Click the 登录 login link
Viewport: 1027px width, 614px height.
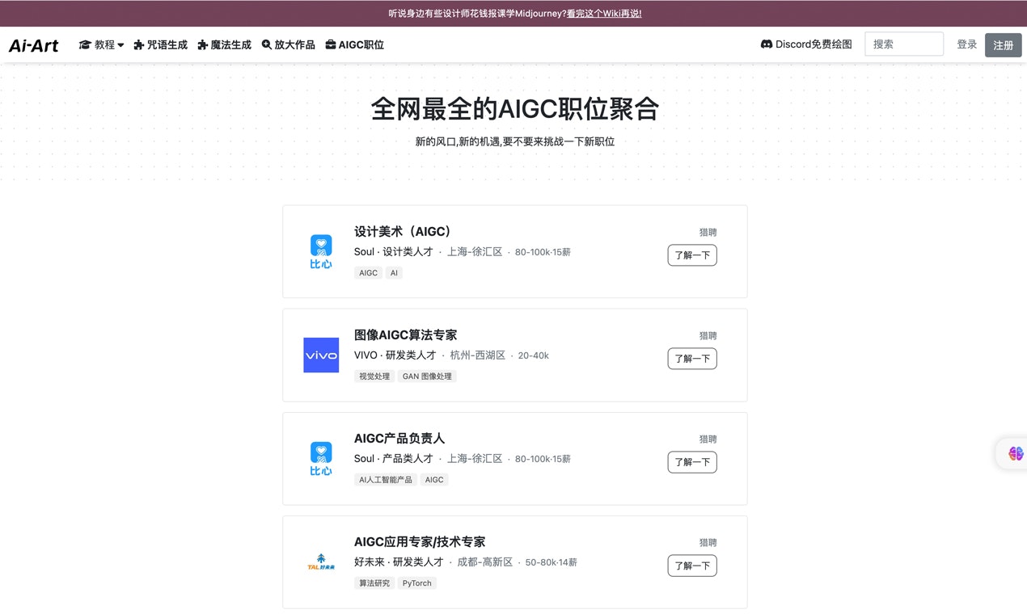[x=967, y=44]
